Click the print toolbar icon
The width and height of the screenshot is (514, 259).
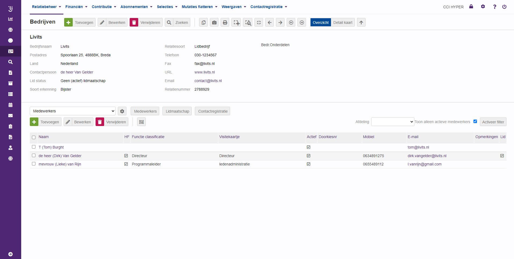225,23
